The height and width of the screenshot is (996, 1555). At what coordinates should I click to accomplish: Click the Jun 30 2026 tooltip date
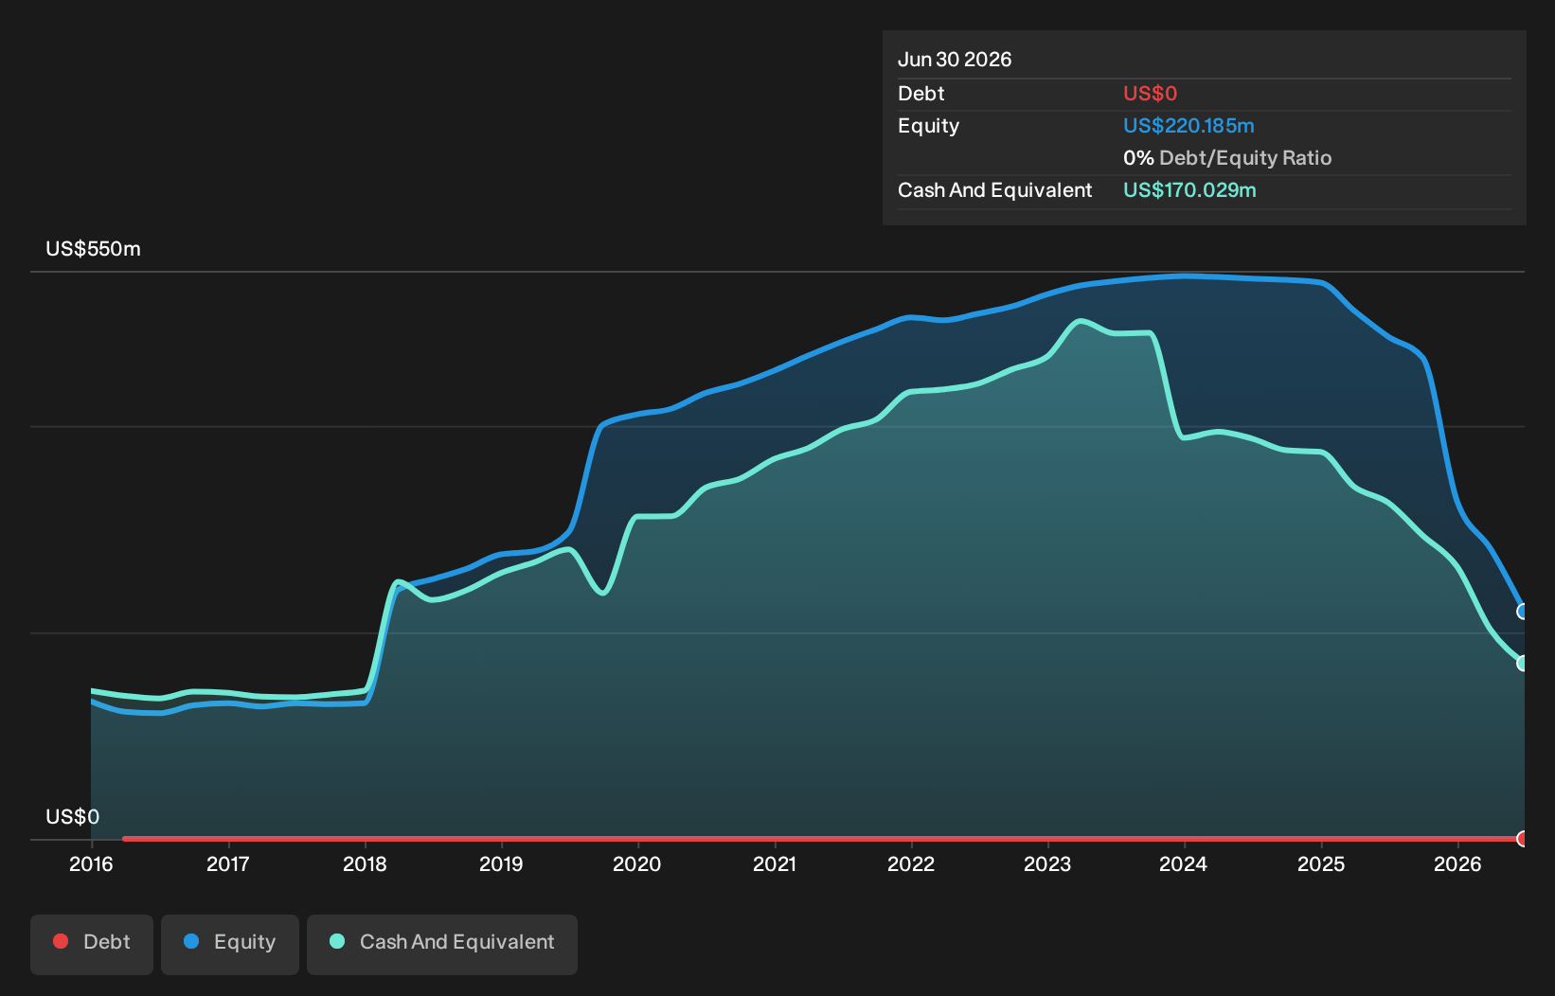(x=955, y=60)
